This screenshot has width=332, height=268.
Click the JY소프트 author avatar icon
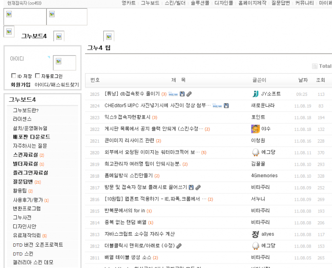(256, 94)
